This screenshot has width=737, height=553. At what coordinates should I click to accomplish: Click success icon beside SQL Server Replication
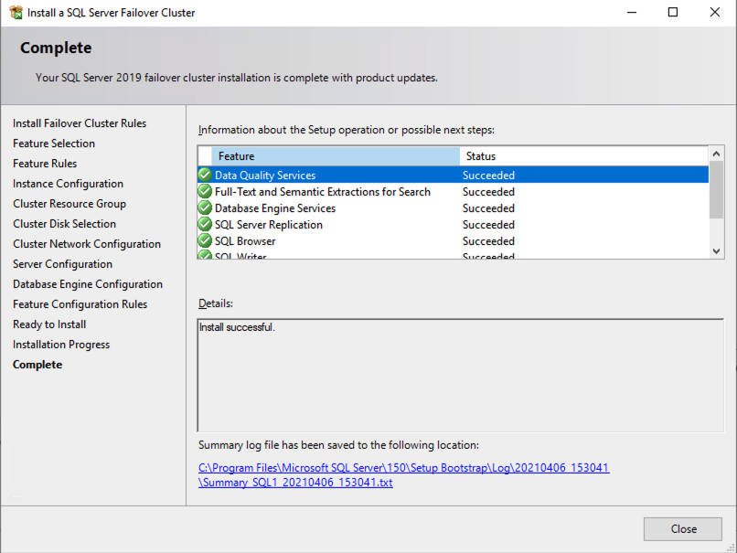[205, 225]
